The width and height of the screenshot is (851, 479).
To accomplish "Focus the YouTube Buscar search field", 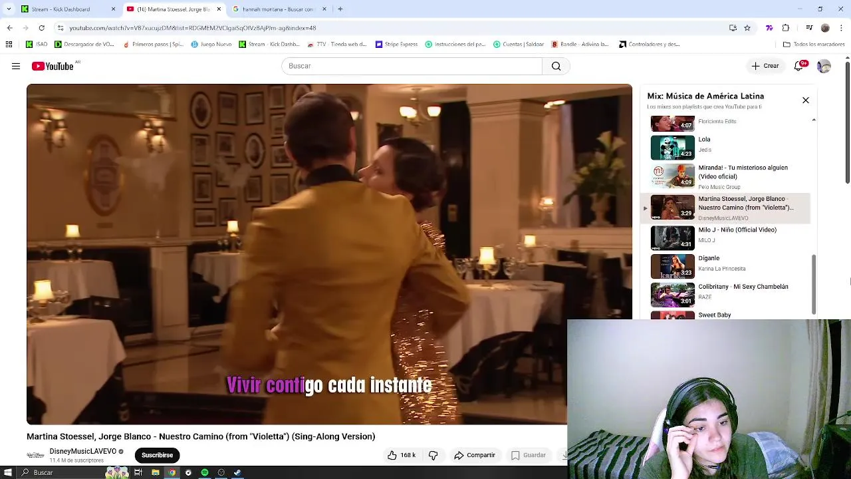I will click(x=412, y=66).
